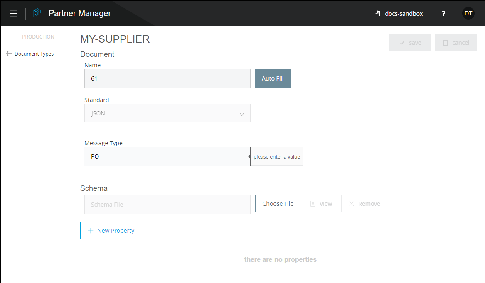
Task: Open the DT user avatar menu
Action: (x=468, y=13)
